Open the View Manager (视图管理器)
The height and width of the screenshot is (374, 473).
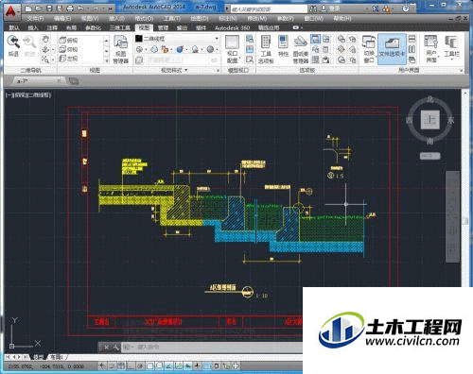pos(120,49)
